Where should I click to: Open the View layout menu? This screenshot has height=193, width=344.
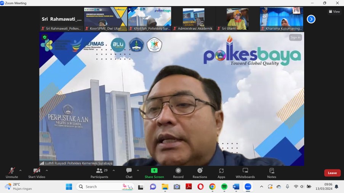[334, 12]
